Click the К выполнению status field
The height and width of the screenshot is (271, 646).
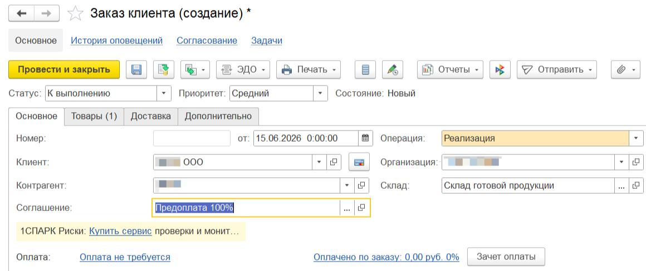click(x=101, y=93)
